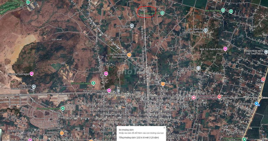
Task: Click the Công ty CP Sonadezi Châu Đức pin
Action: pos(33,87)
